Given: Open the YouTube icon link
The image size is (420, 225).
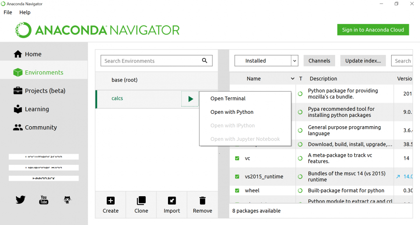Looking at the screenshot, I should click(x=44, y=200).
